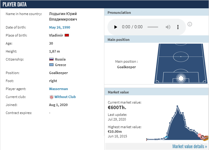
Task: Click the foot value right
Action: (x=53, y=81)
